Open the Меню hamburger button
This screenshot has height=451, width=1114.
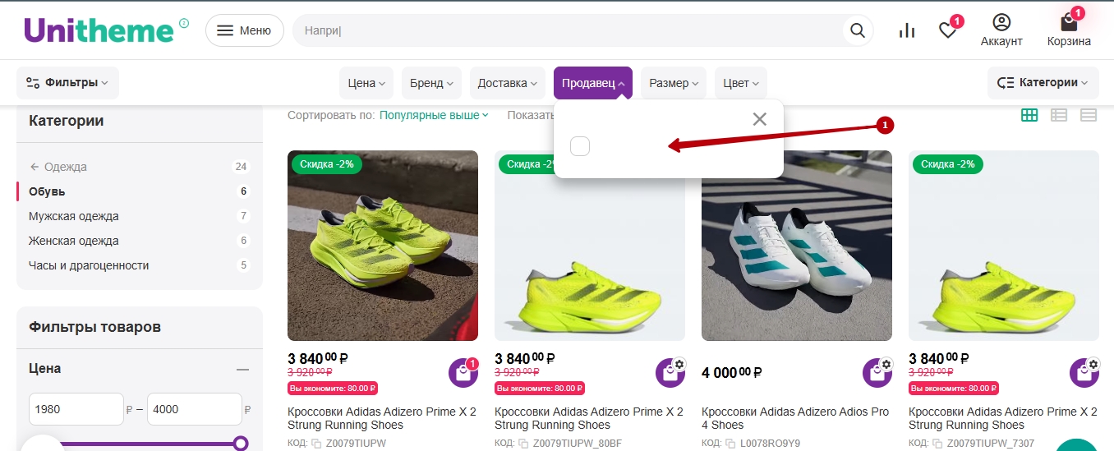click(245, 30)
